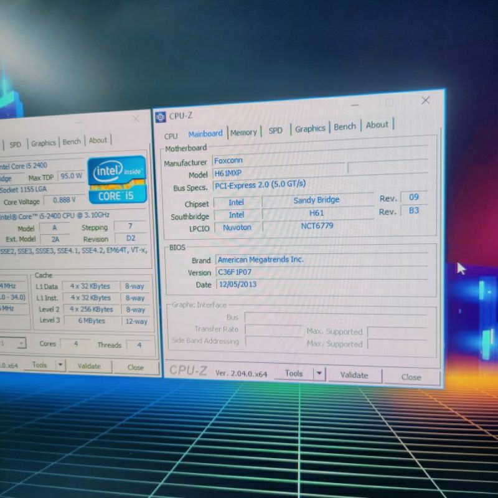The height and width of the screenshot is (498, 498).
Task: Select the Graphics tab in the left window
Action: [x=44, y=143]
